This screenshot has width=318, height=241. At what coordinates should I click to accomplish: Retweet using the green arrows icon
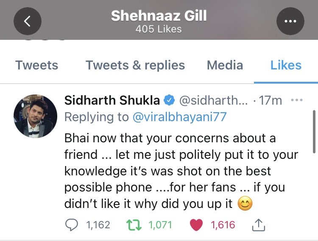134,225
